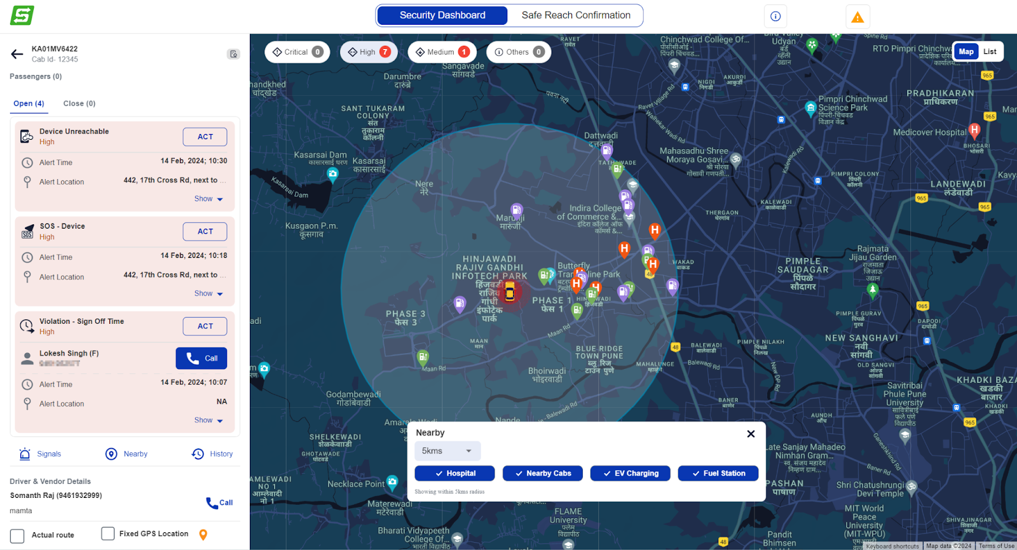Select the Security Dashboard tab
This screenshot has height=550, width=1017.
(x=442, y=15)
